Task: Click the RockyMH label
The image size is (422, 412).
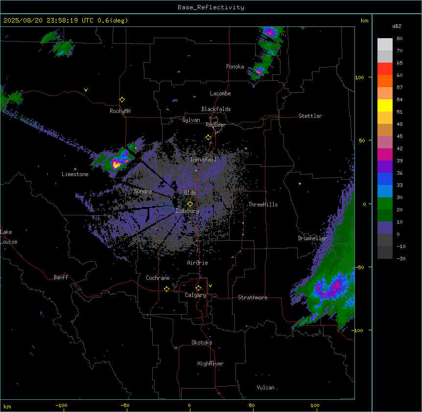Action: 120,111
